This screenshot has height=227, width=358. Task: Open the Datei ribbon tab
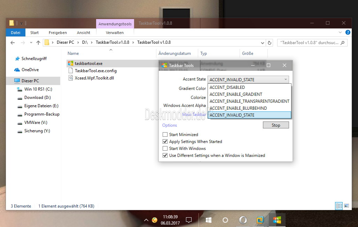[x=16, y=33]
